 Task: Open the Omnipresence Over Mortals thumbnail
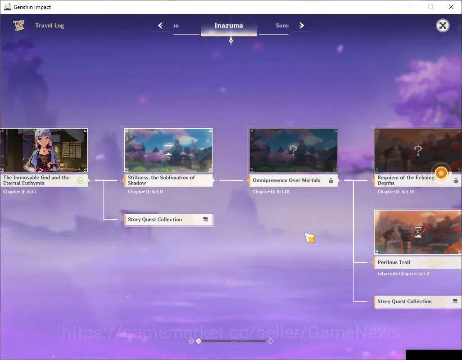(x=293, y=150)
